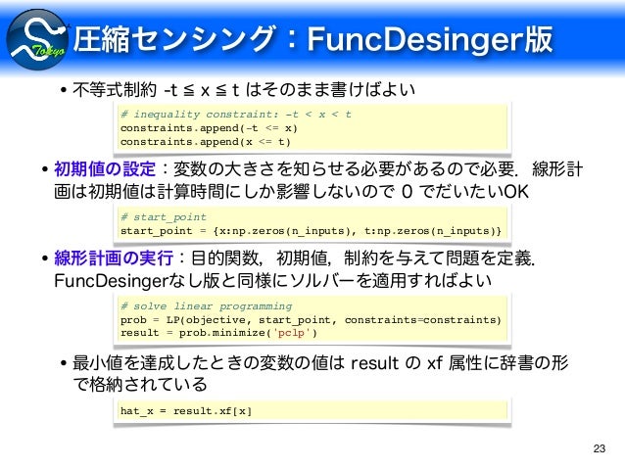The image size is (625, 469).
Task: Click bullet text '最小値を達成したときの変数の値は result の xf 属性に辞書の形'
Action: pos(320,363)
